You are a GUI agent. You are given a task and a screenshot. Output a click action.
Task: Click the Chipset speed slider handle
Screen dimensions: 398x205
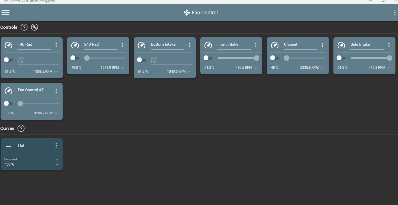point(287,58)
